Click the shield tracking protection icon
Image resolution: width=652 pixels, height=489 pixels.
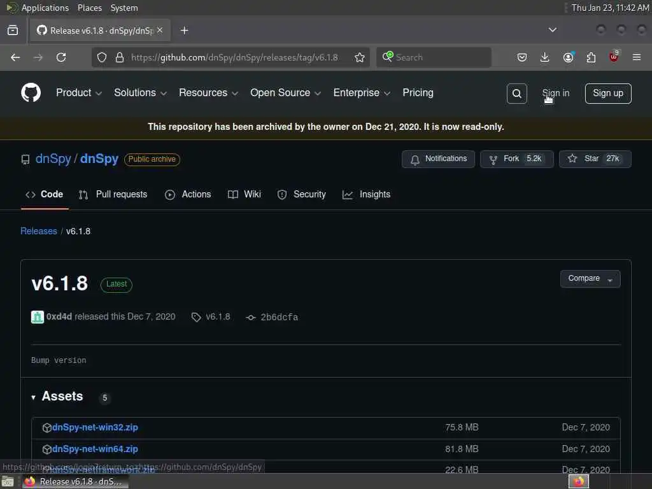pyautogui.click(x=102, y=57)
